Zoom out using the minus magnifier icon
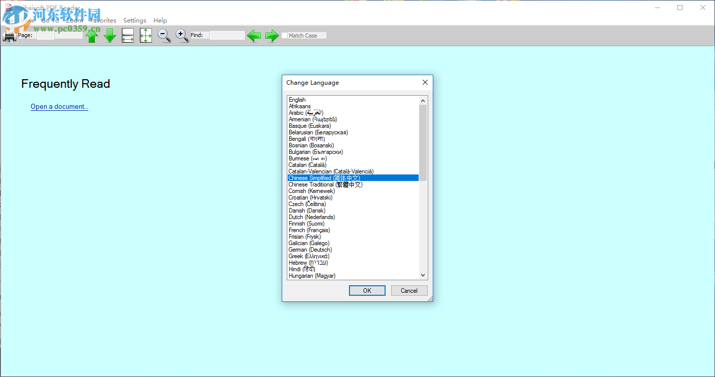The width and height of the screenshot is (715, 377). 163,35
